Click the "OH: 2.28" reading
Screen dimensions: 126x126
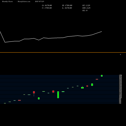point(86,8)
